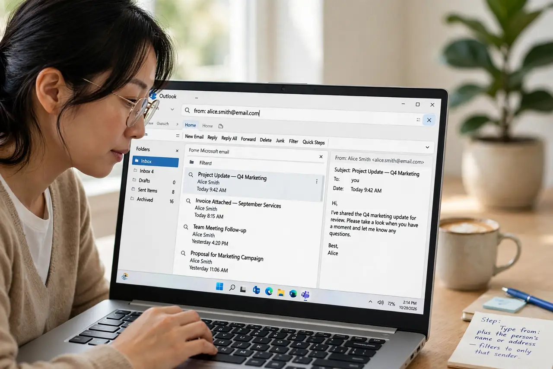553x369 pixels.
Task: Click the search magnifier icon in the Outlook search box
Action: coord(188,111)
